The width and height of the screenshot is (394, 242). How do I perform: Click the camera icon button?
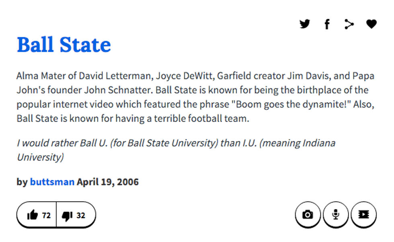pyautogui.click(x=308, y=215)
